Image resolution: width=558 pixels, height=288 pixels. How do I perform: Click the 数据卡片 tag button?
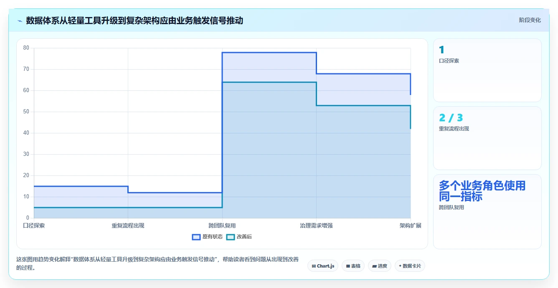[x=410, y=266]
